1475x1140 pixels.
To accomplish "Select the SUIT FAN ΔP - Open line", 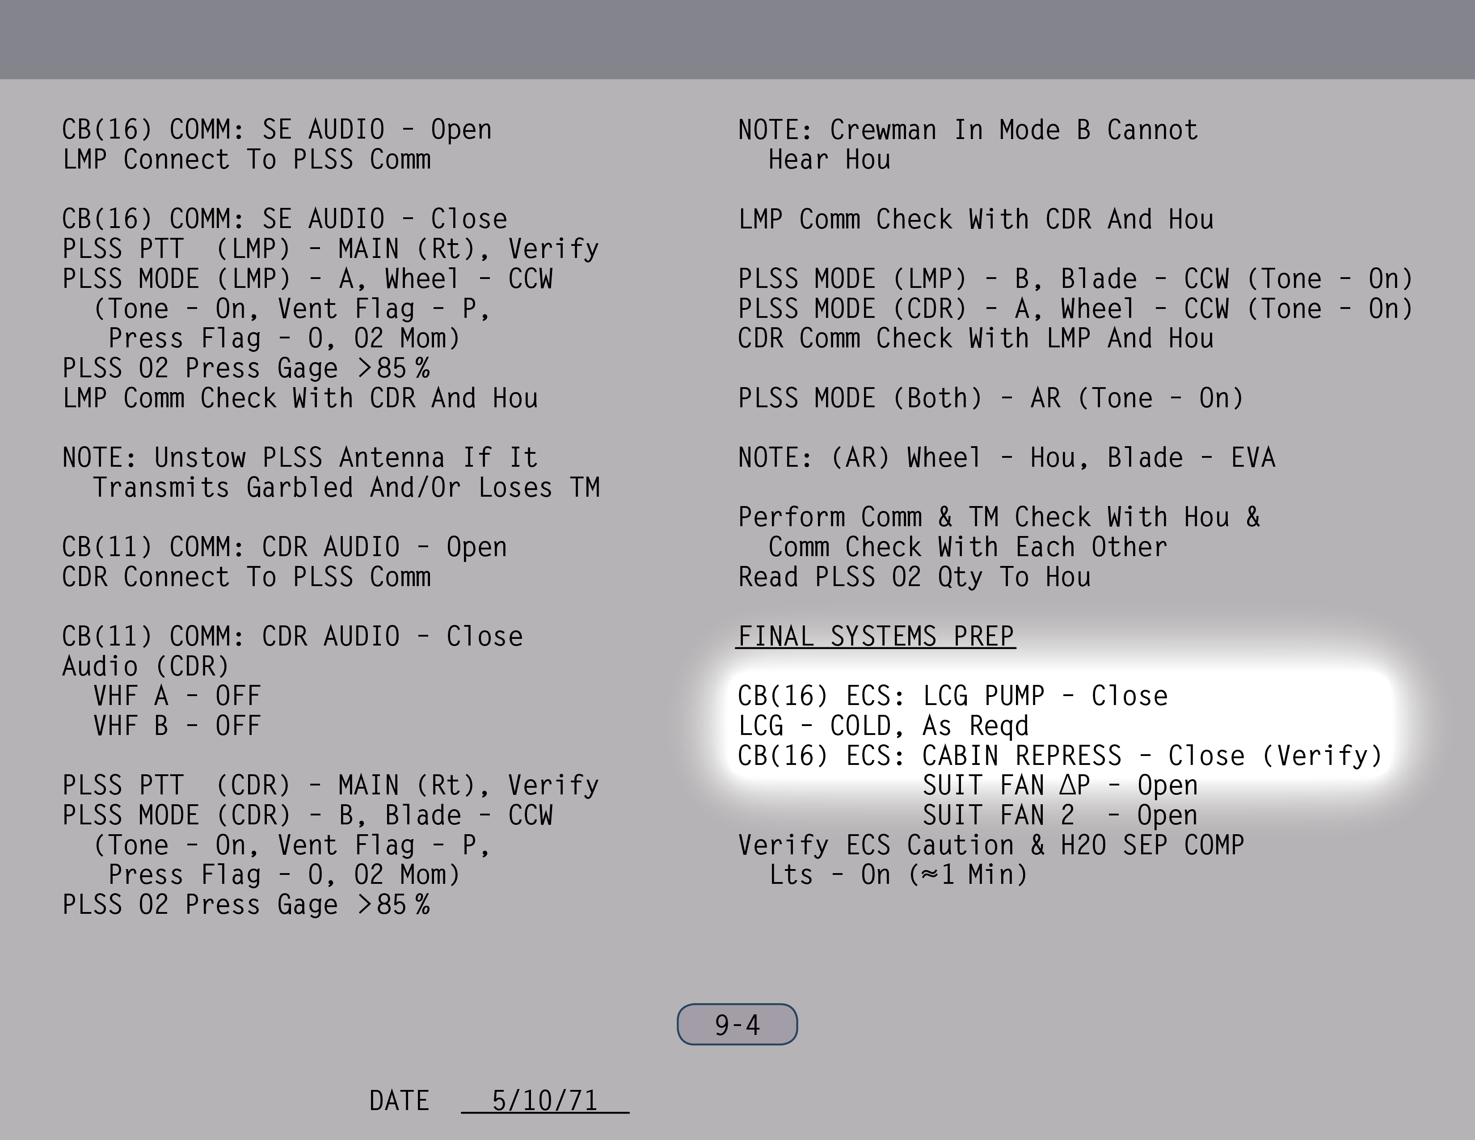I will point(1060,785).
